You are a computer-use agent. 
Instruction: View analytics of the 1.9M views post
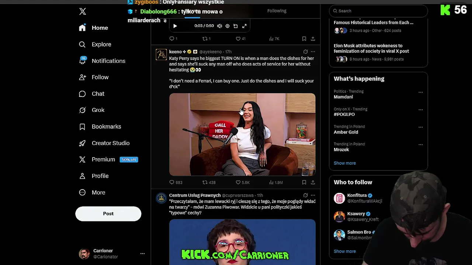(x=276, y=183)
